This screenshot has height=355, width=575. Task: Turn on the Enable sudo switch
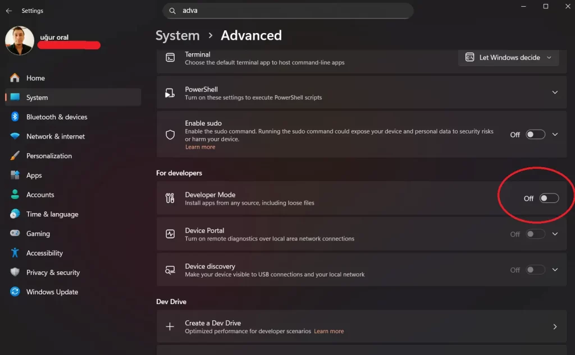(x=535, y=134)
